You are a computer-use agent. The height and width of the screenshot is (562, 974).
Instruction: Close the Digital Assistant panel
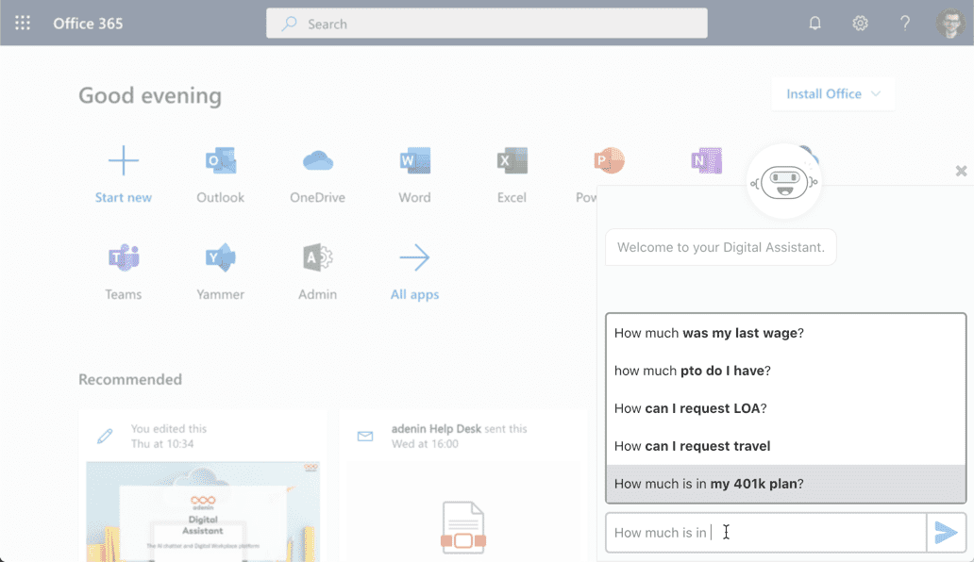pyautogui.click(x=961, y=171)
